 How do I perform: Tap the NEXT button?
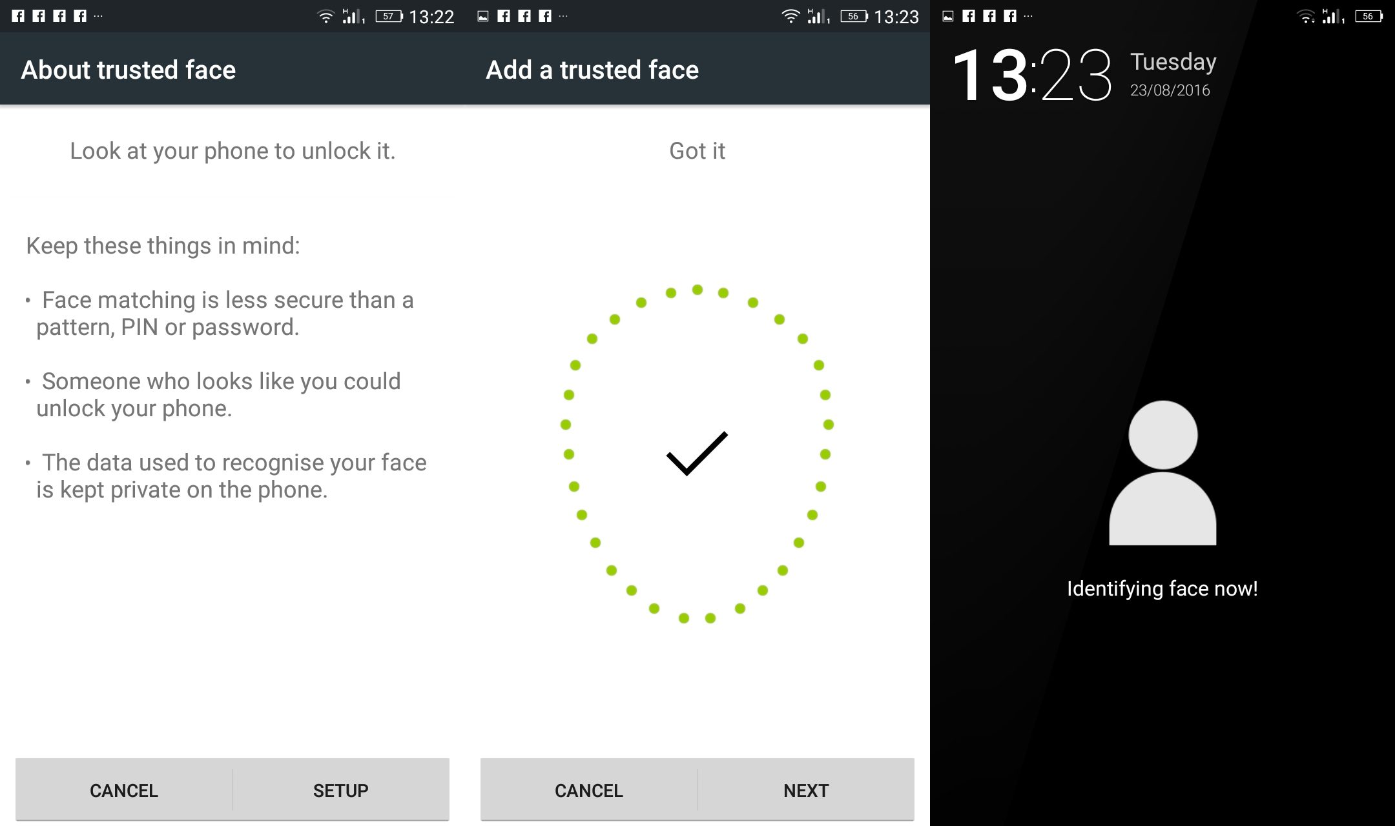[x=806, y=790]
